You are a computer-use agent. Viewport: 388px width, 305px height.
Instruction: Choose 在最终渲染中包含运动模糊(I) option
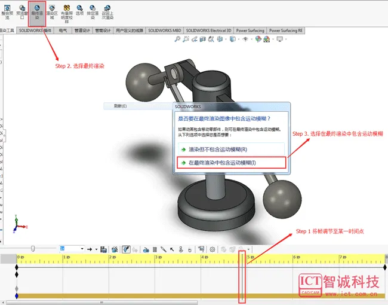pyautogui.click(x=231, y=163)
